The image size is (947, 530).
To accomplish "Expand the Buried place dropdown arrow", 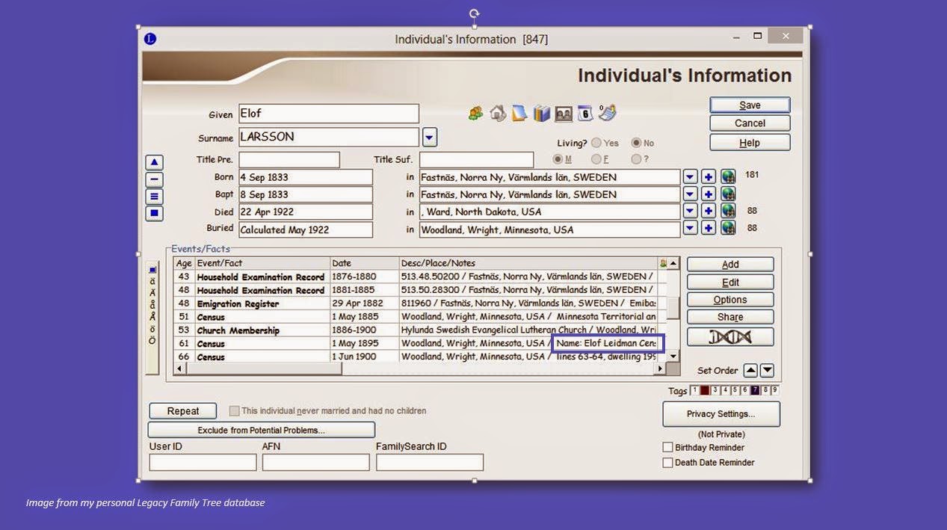I will pyautogui.click(x=690, y=229).
